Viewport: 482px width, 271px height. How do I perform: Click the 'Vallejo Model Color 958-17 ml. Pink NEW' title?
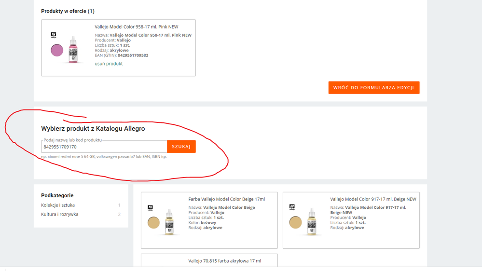coord(136,27)
